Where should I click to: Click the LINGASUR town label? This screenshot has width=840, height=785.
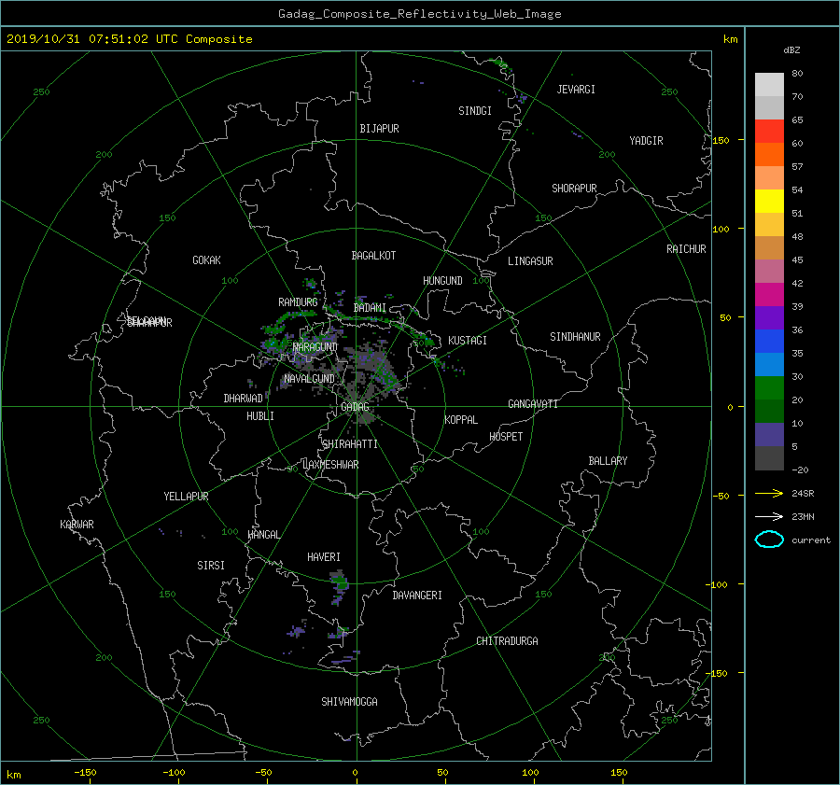coord(530,261)
